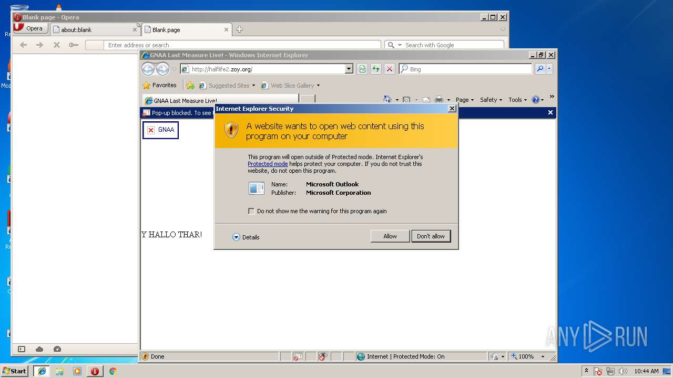This screenshot has height=378, width=673.
Task: Click Opera back arrow
Action: (x=23, y=45)
